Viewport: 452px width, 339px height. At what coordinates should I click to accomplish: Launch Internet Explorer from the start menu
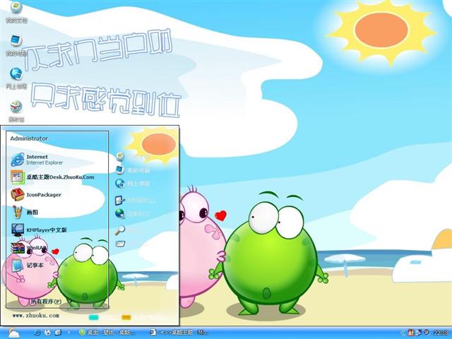click(x=37, y=160)
